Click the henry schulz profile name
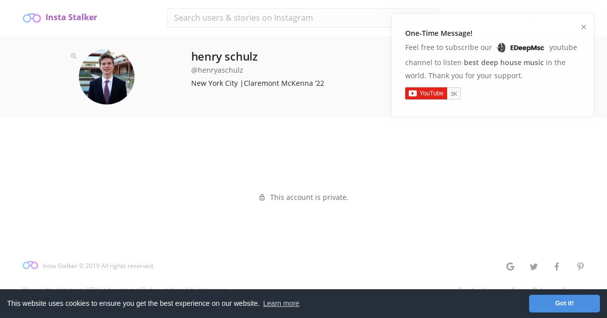The width and height of the screenshot is (607, 318). point(225,57)
